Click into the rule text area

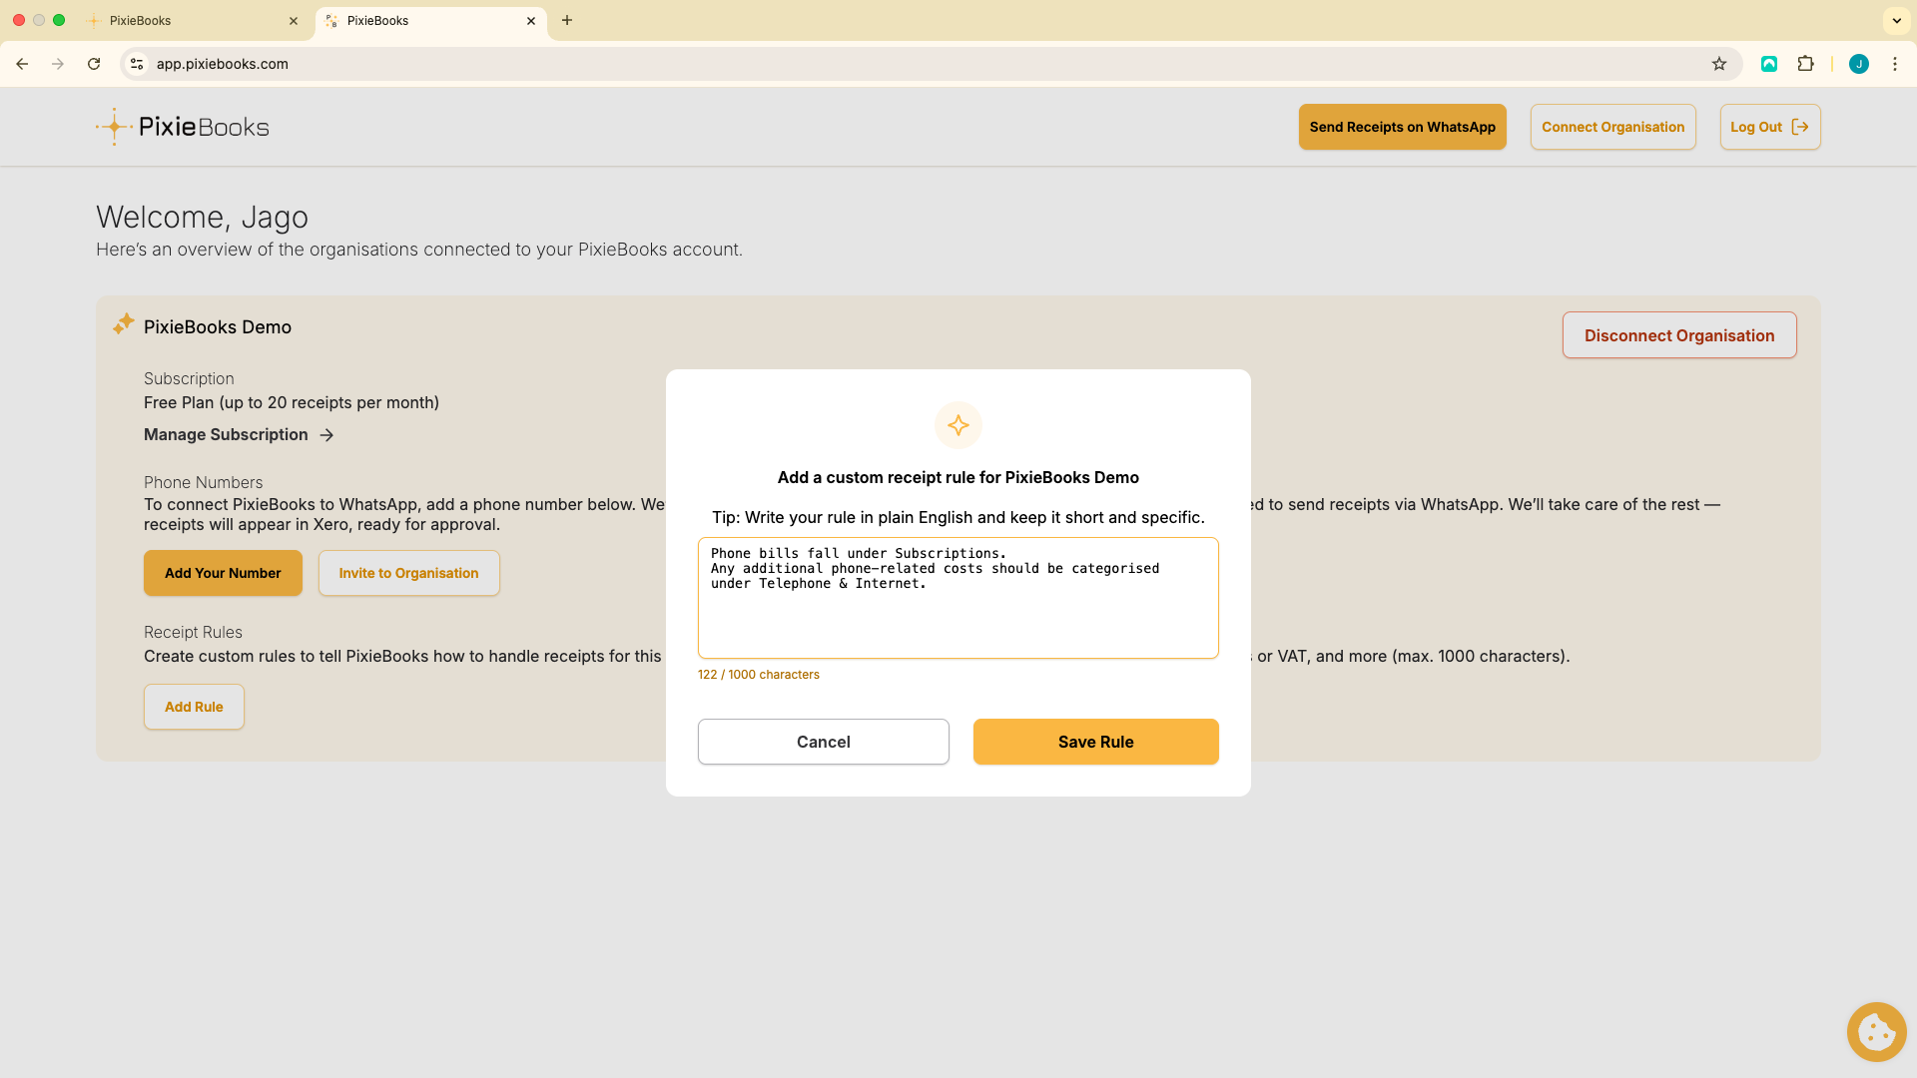click(958, 619)
